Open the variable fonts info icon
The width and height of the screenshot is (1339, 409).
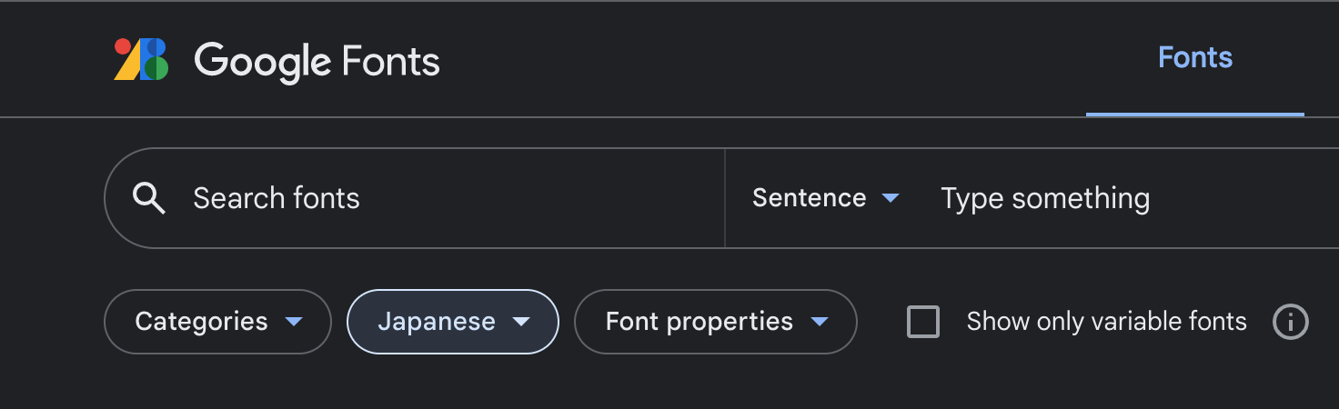(1290, 322)
